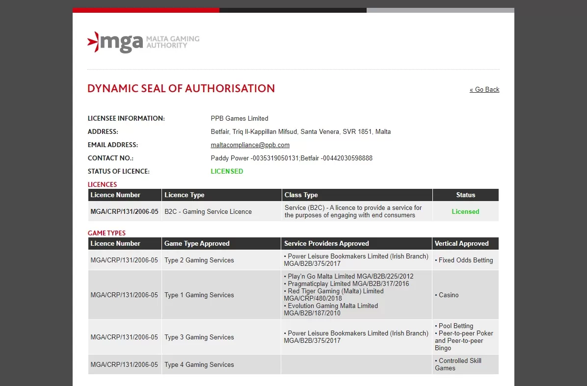
Task: Click the Controlled Skill Games vertical
Action: (x=458, y=364)
